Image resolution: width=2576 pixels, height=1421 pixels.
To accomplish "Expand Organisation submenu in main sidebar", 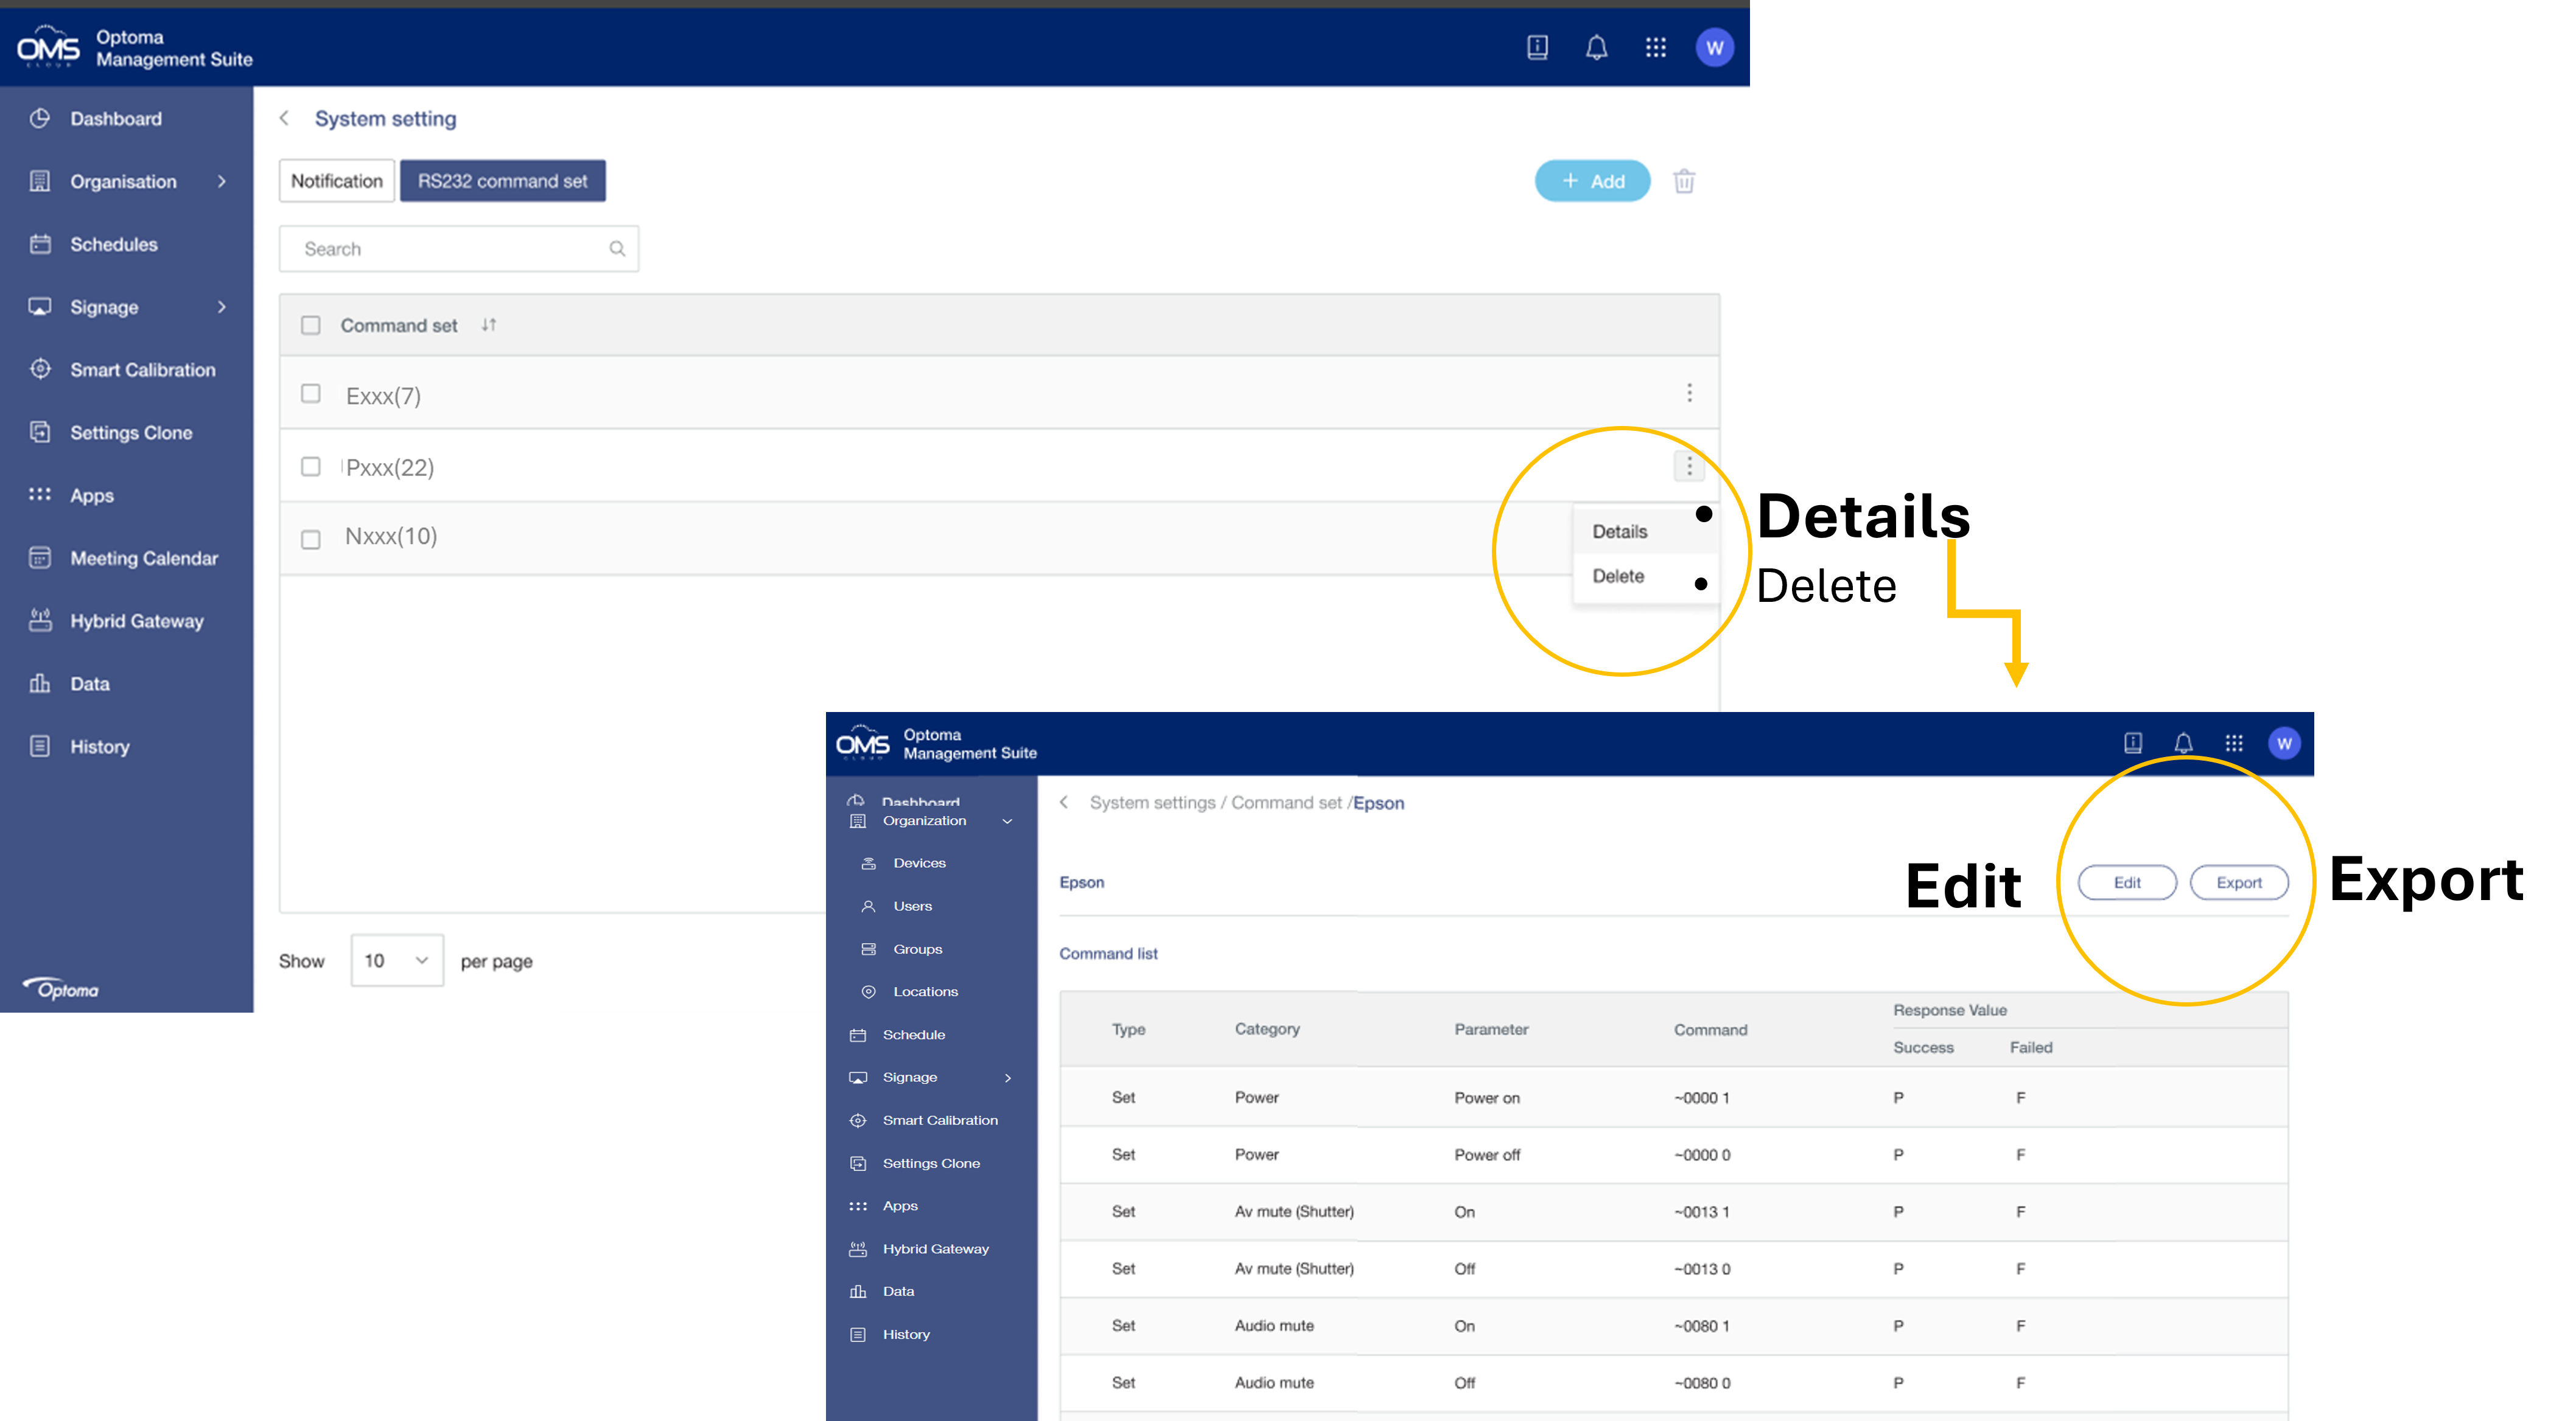I will tap(222, 182).
